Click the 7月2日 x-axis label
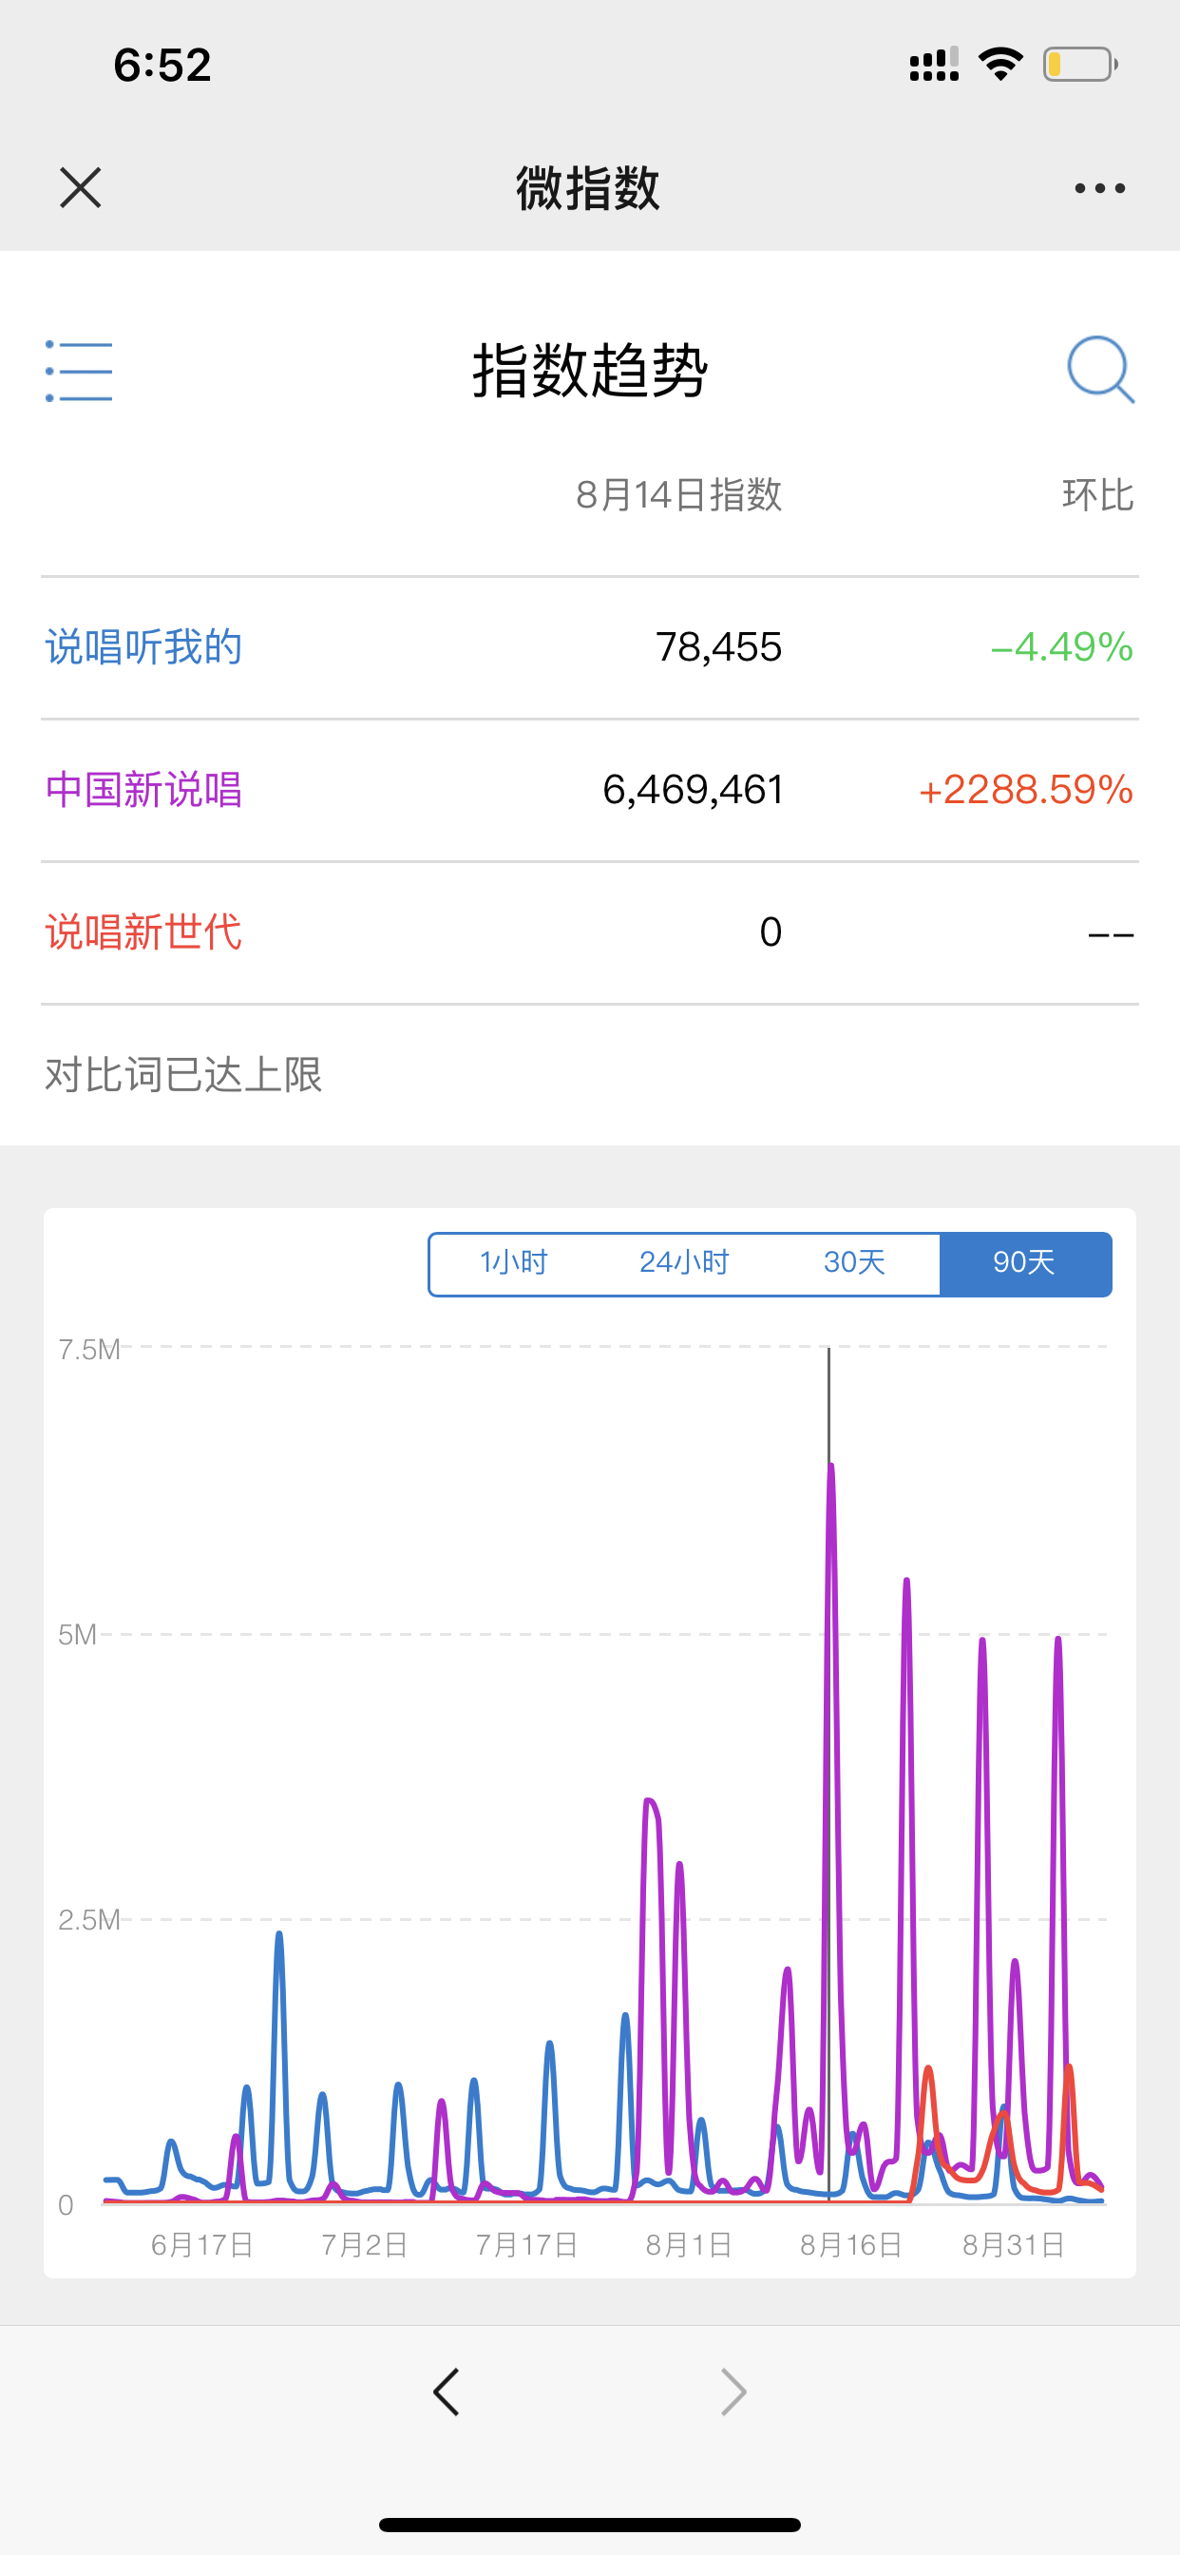This screenshot has width=1180, height=2555. (365, 2244)
